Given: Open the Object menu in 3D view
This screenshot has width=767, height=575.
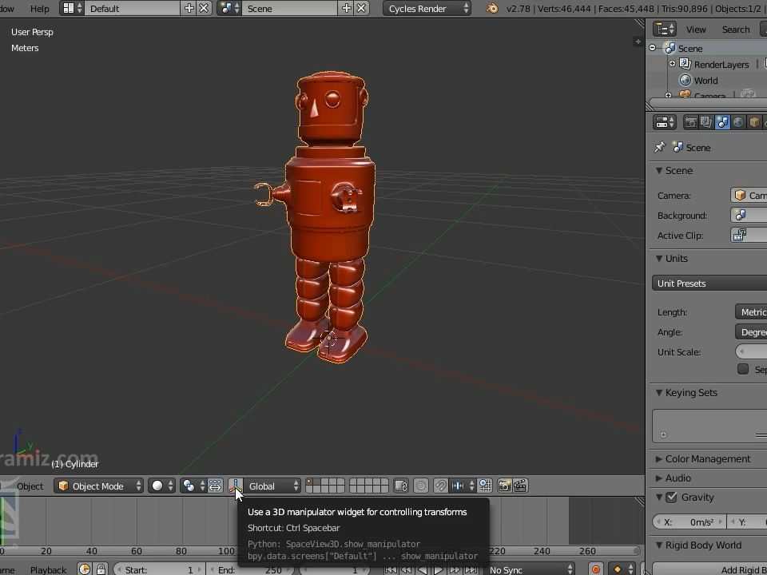Looking at the screenshot, I should (x=30, y=486).
